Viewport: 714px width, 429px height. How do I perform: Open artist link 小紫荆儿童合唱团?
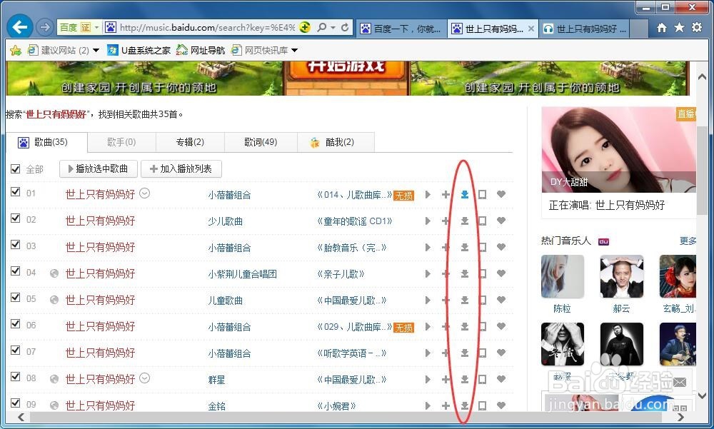click(242, 273)
